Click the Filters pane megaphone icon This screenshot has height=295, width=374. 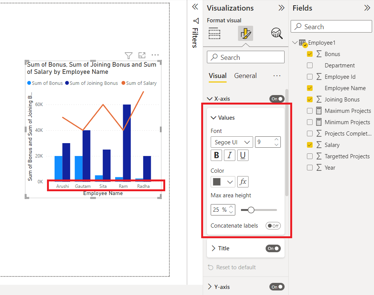(196, 21)
